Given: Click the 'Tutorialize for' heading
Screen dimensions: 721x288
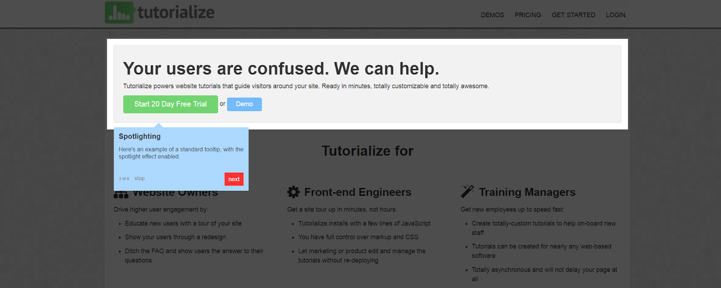Looking at the screenshot, I should [x=367, y=151].
